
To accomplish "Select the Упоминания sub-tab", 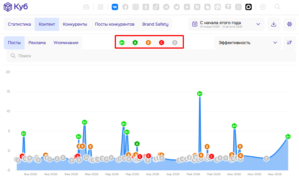I will coord(66,43).
